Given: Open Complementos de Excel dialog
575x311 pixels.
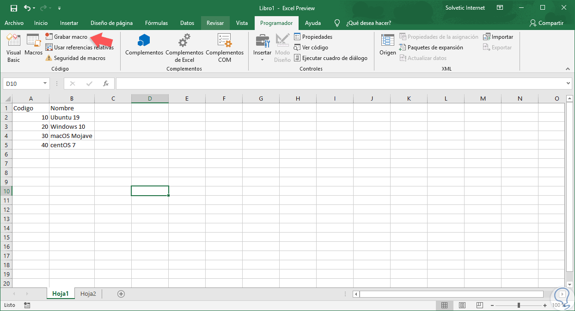Looking at the screenshot, I should (x=184, y=48).
